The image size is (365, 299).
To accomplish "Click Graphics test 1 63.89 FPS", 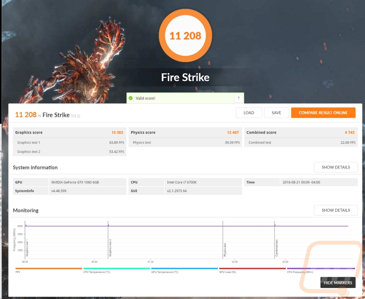I will (x=117, y=143).
